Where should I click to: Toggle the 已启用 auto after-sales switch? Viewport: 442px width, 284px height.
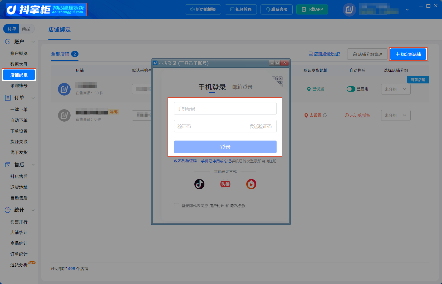point(351,89)
